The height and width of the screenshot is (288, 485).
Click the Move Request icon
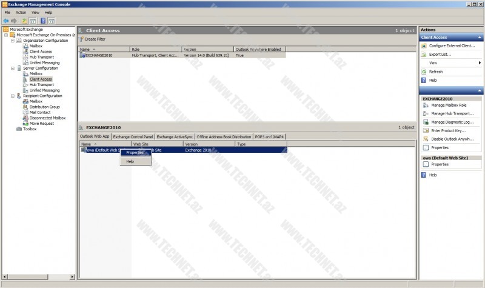(25, 124)
